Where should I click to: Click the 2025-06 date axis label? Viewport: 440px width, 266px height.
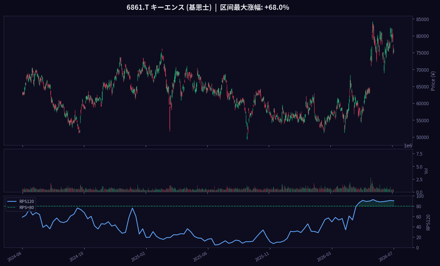(200, 256)
